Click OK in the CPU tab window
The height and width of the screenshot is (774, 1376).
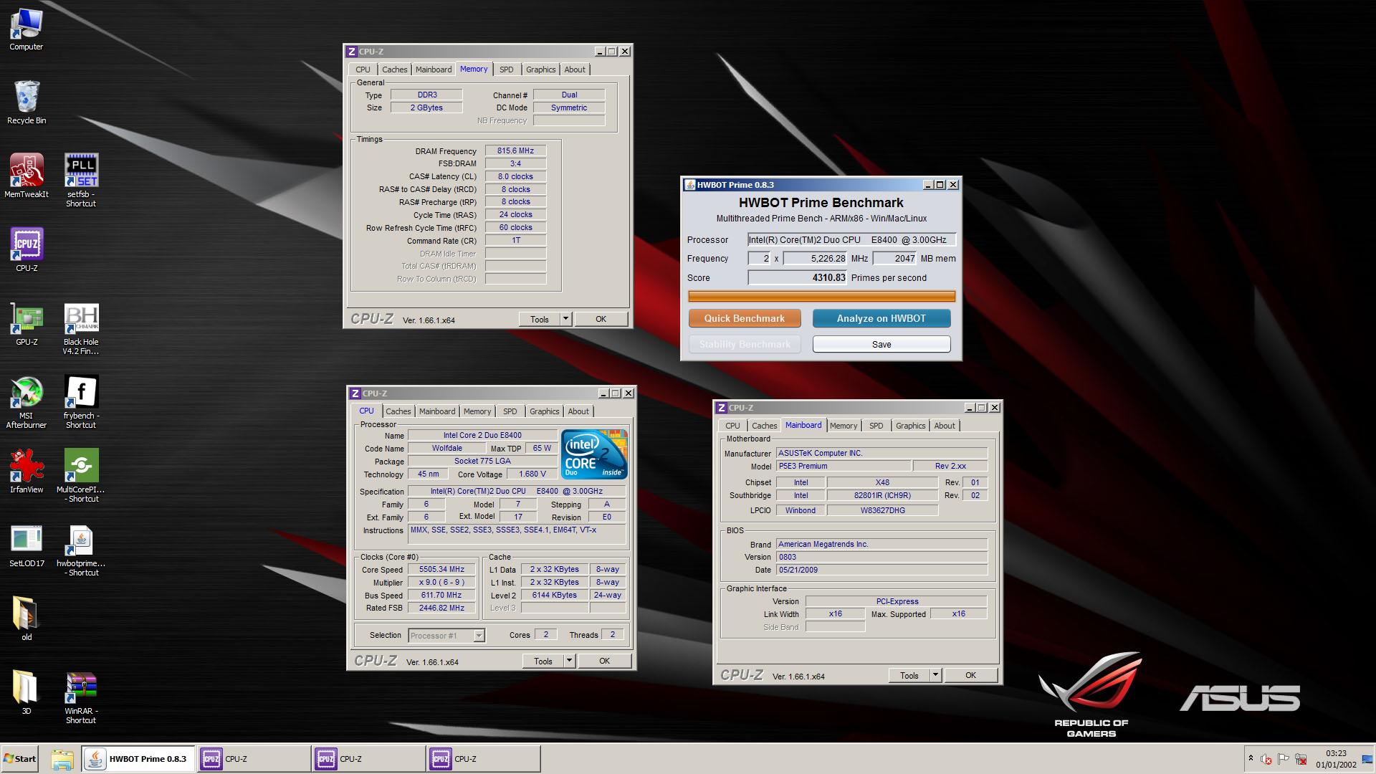click(604, 661)
